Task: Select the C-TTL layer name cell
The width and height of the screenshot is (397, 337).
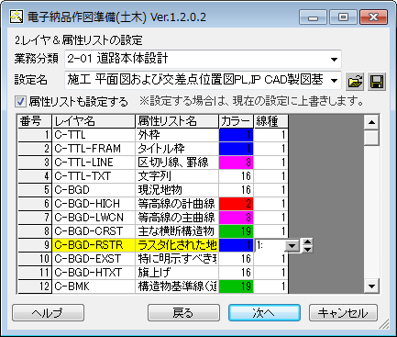Action: [94, 135]
